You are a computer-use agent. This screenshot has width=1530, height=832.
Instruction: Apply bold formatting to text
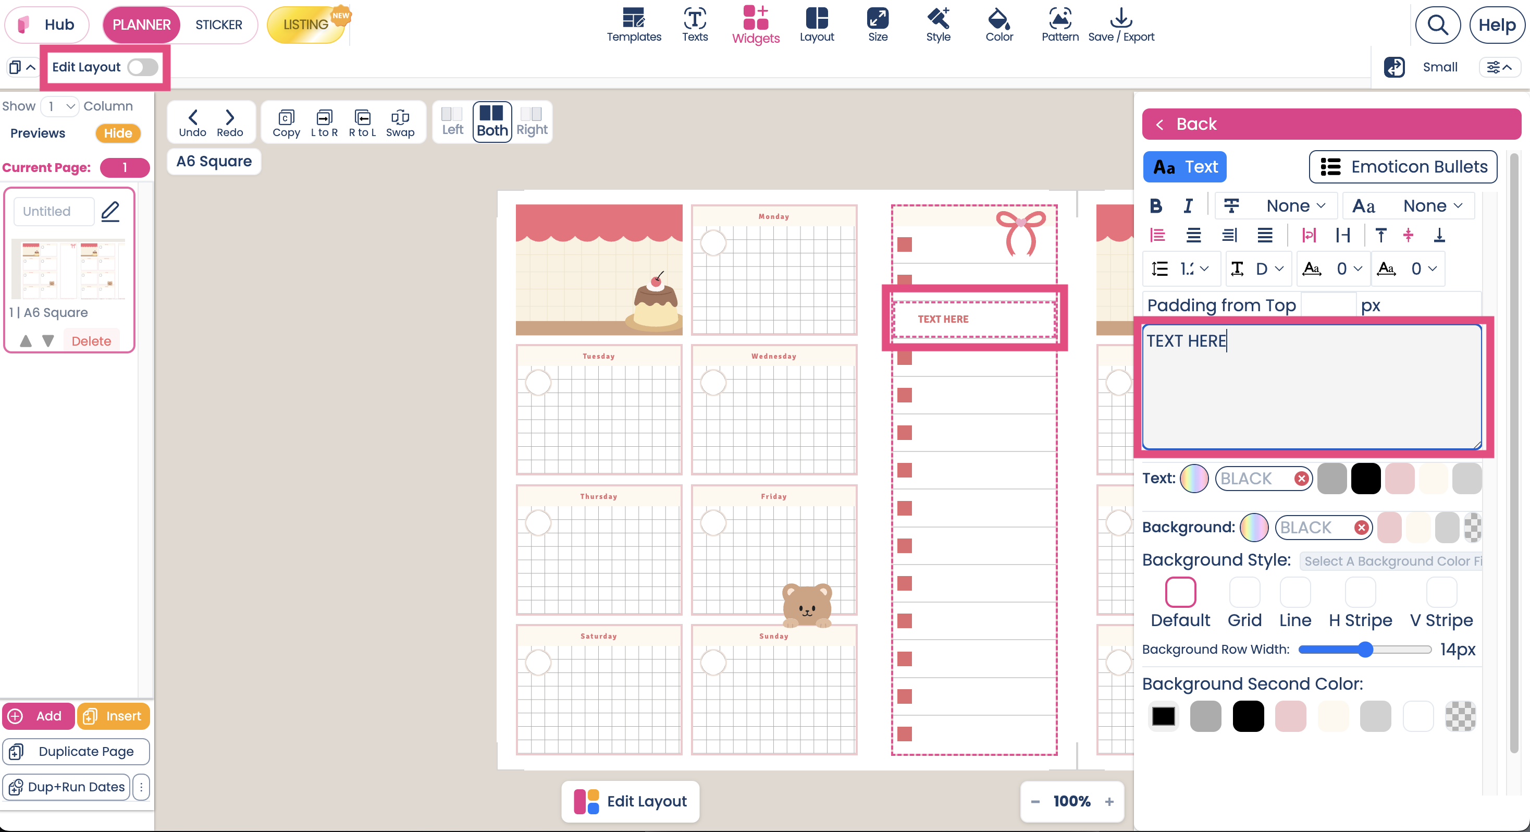click(1156, 205)
